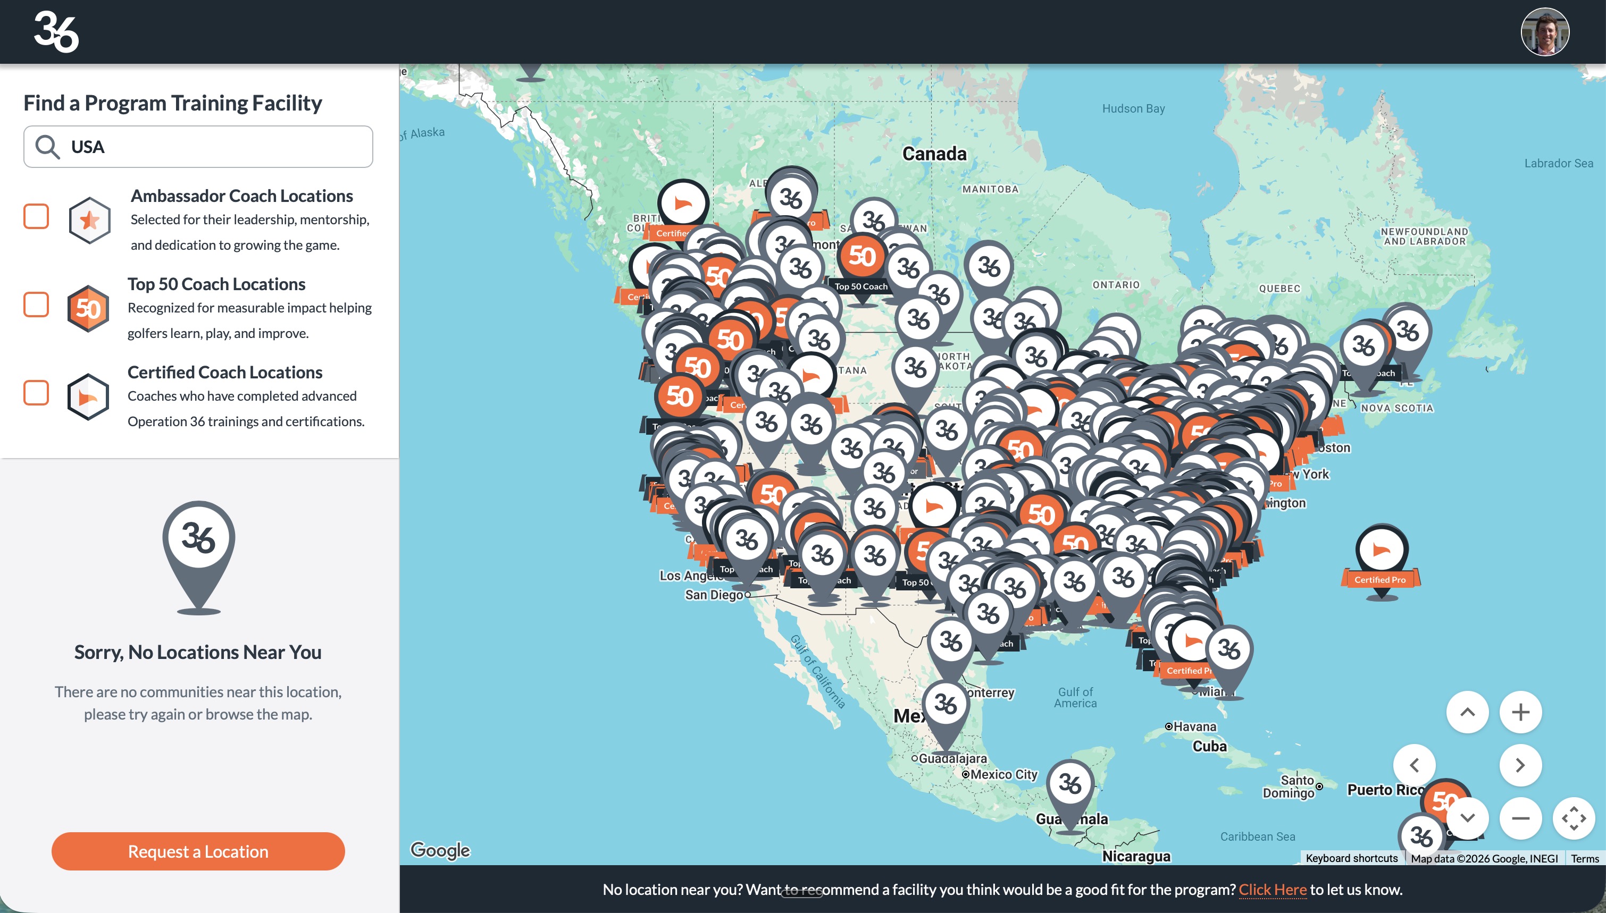The height and width of the screenshot is (913, 1606).
Task: Enable Top 50 Coach Locations checkbox
Action: point(36,305)
